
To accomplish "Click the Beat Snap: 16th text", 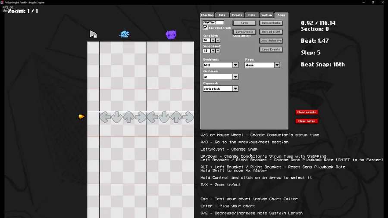I will pyautogui.click(x=322, y=65).
